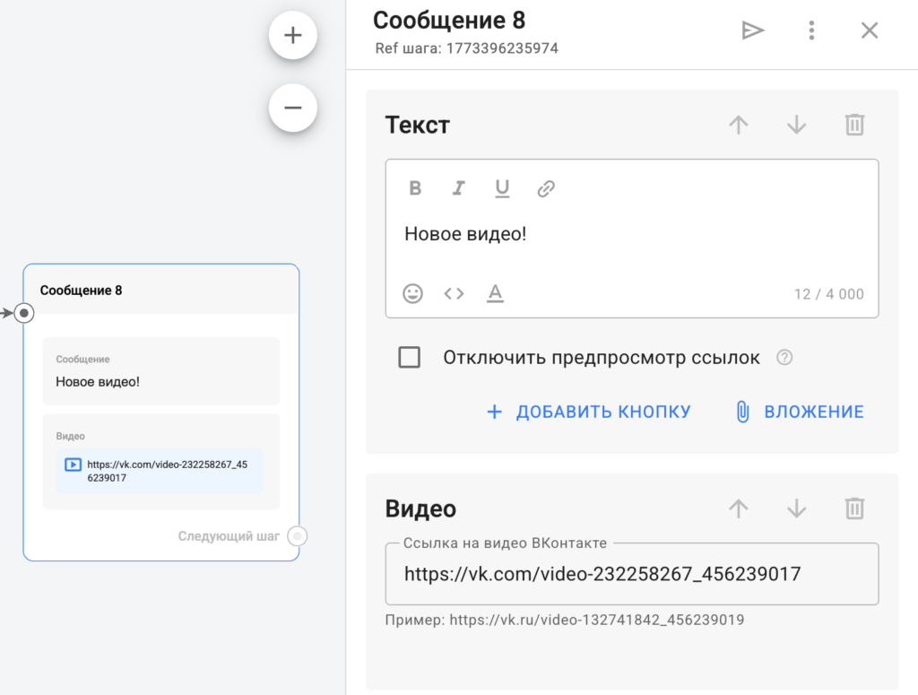
Task: Click the zoom out minus button
Action: click(x=292, y=109)
